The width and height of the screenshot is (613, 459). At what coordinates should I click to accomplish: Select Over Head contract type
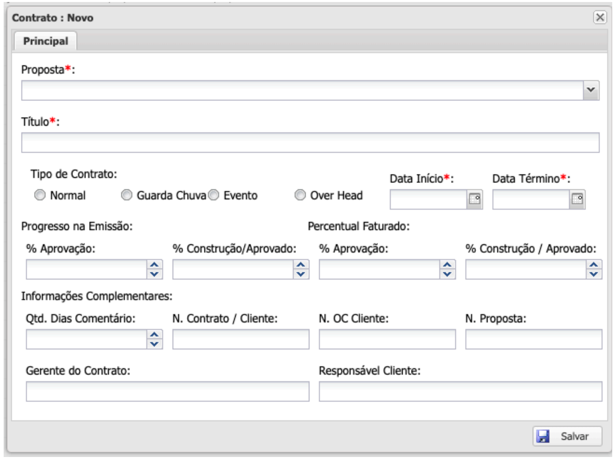(300, 195)
